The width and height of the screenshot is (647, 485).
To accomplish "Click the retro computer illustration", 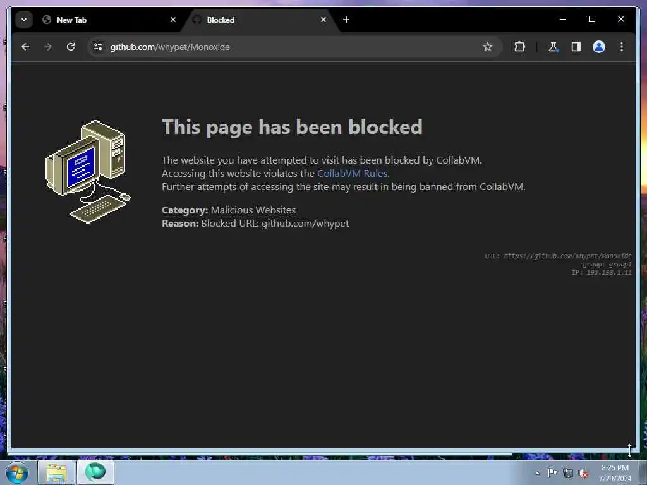I will [88, 172].
